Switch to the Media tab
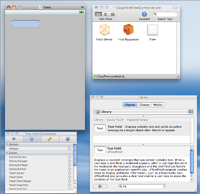The height and width of the screenshot is (194, 200). pyautogui.click(x=157, y=105)
